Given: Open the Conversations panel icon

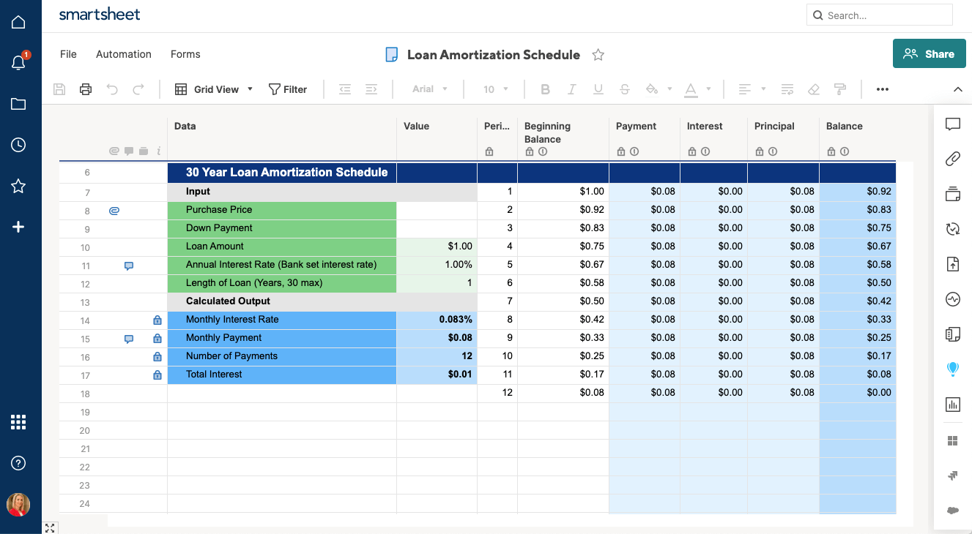Looking at the screenshot, I should (x=952, y=124).
